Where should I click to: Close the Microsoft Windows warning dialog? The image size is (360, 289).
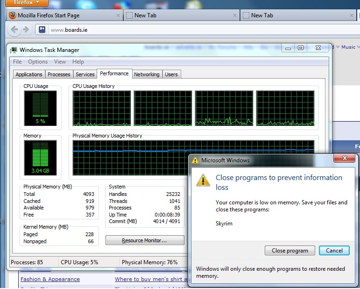point(345,158)
